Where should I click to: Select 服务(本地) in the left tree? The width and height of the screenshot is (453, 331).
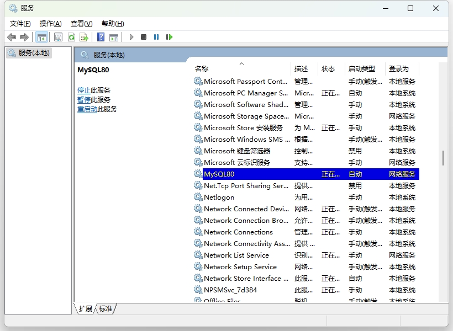(x=34, y=53)
